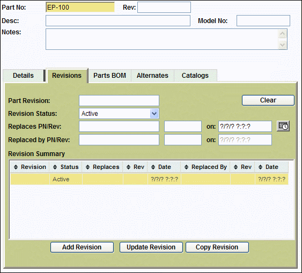The image size is (302, 273).
Task: Click the Update Revision button
Action: coord(151,247)
